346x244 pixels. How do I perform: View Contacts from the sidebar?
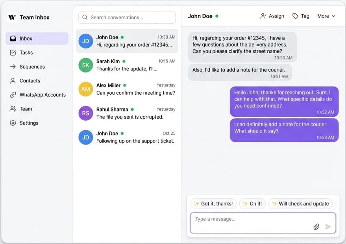pos(29,80)
